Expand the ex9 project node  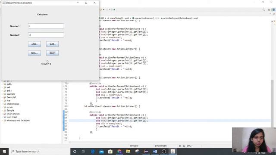[x=2, y=87]
